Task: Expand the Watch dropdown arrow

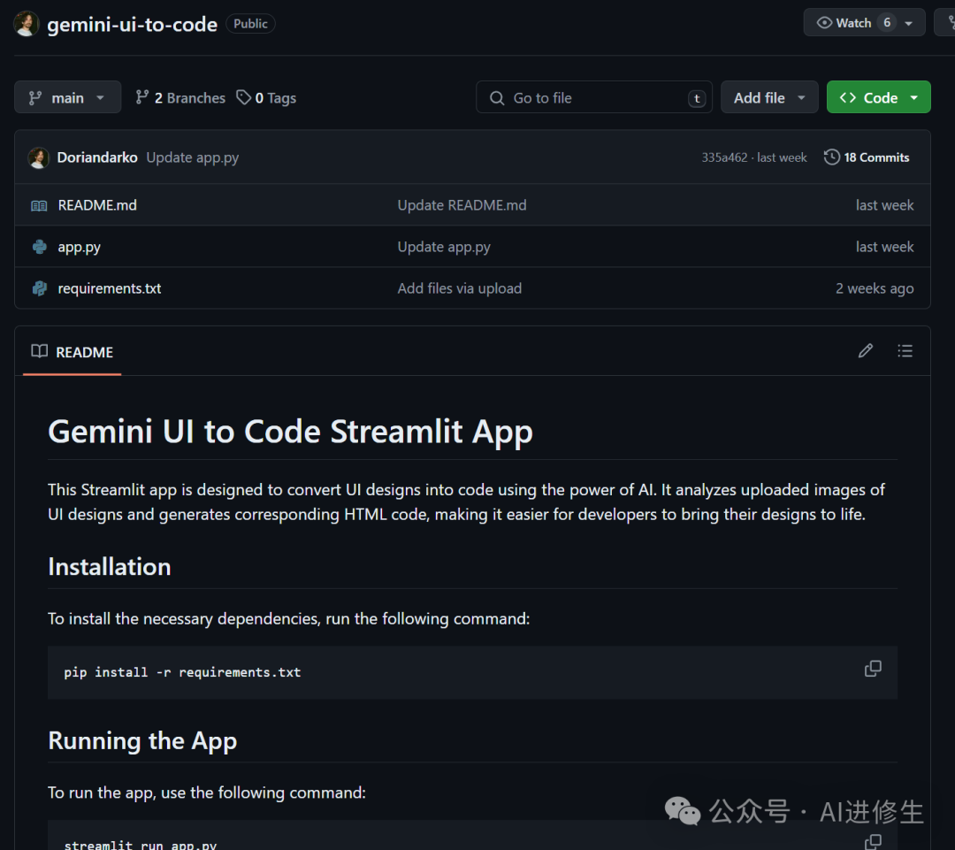Action: tap(909, 23)
